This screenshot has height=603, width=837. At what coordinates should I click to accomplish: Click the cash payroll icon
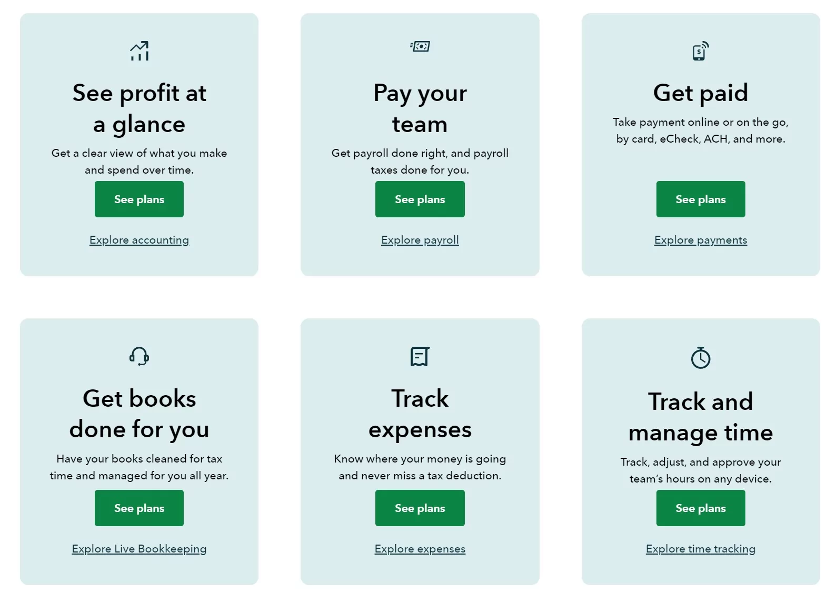420,46
